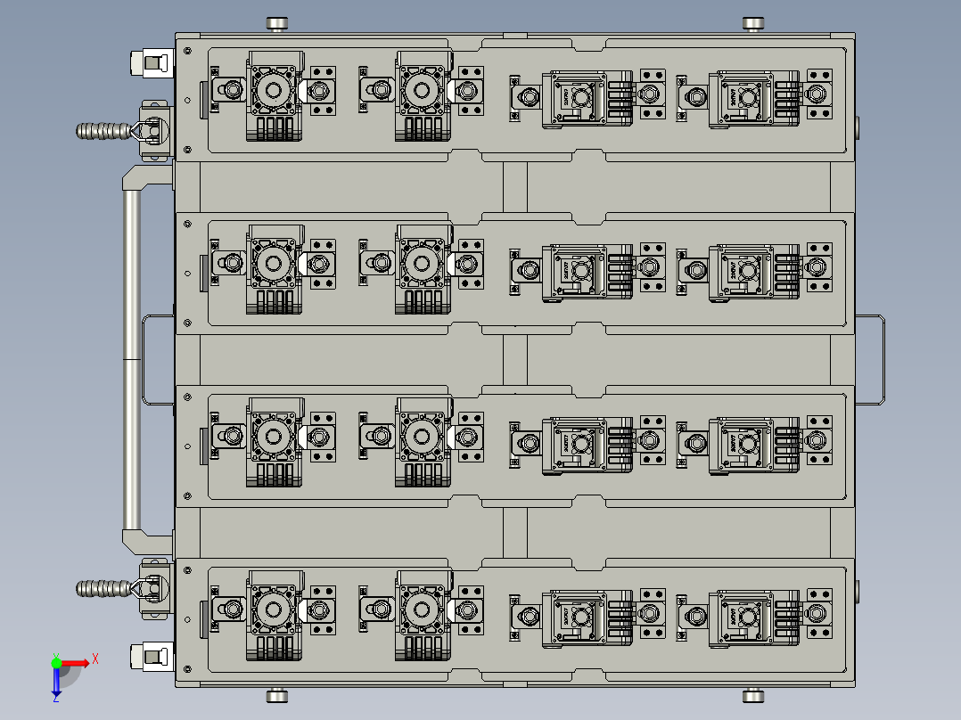Click the green Y axis dot of the view triad
The height and width of the screenshot is (720, 961).
[56, 662]
